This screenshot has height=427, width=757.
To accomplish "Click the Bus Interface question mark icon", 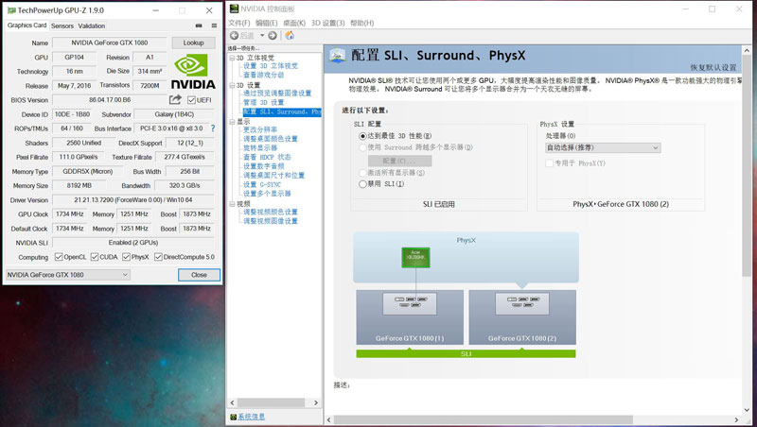I will (x=213, y=128).
